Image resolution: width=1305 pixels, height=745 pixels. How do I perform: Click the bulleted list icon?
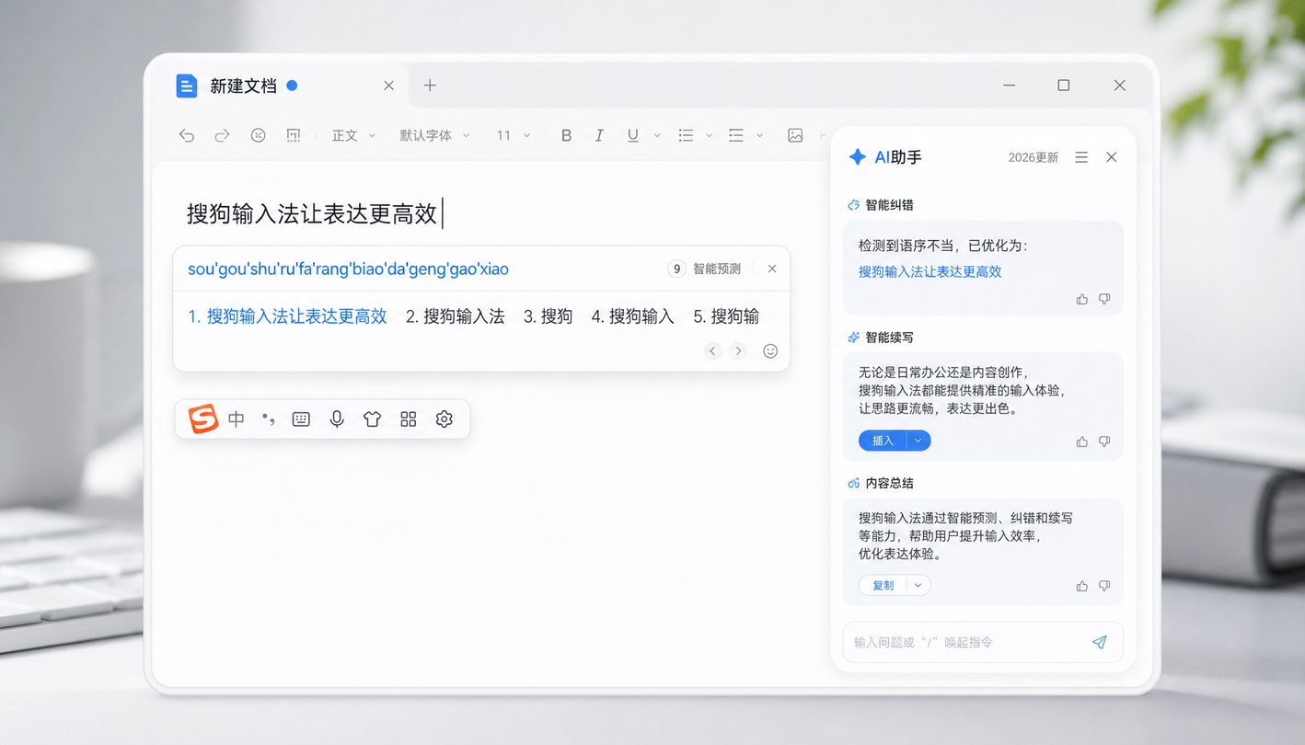point(686,135)
